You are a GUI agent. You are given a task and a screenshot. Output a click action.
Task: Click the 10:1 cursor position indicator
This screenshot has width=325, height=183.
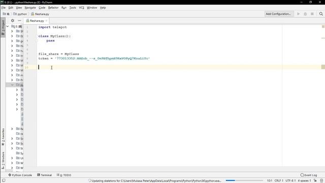270,181
